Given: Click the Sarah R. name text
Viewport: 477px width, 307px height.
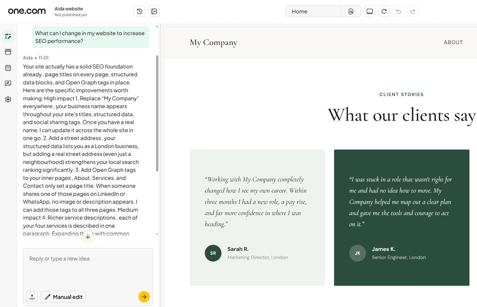Looking at the screenshot, I should (x=238, y=249).
